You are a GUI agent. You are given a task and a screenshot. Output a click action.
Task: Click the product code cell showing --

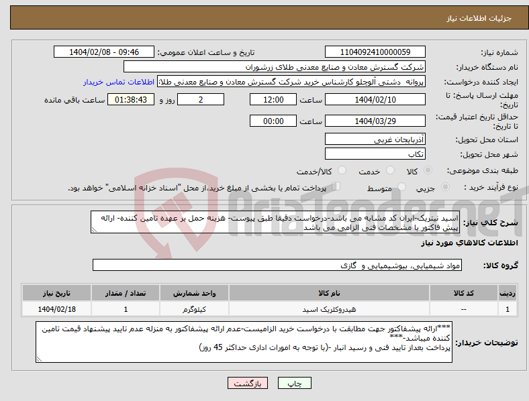pos(464,309)
